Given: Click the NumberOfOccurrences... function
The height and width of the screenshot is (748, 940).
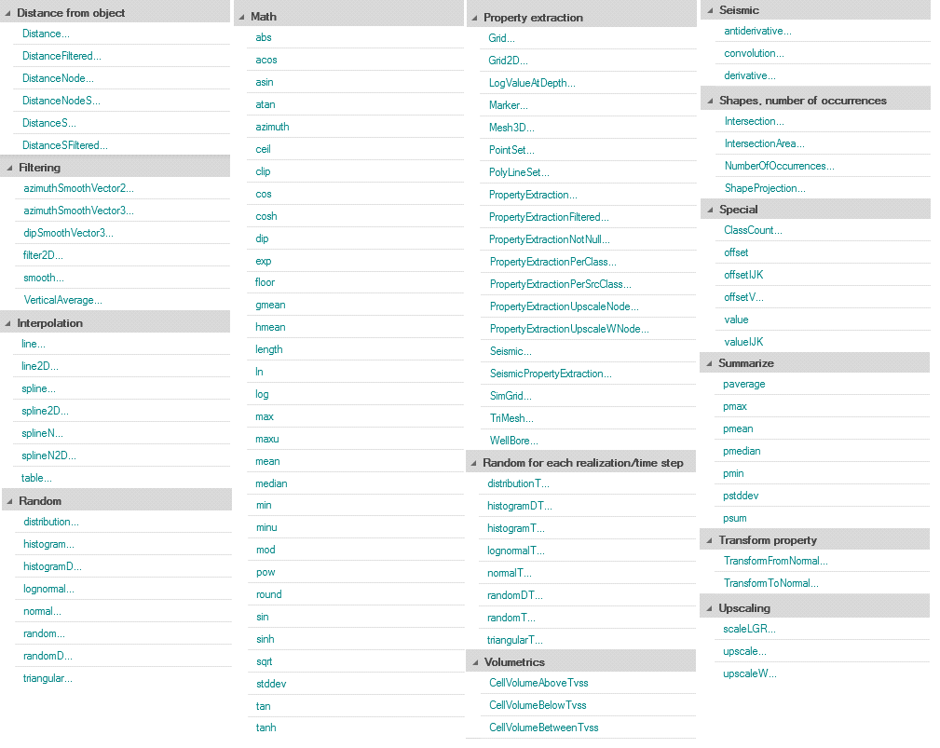Looking at the screenshot, I should click(x=779, y=166).
